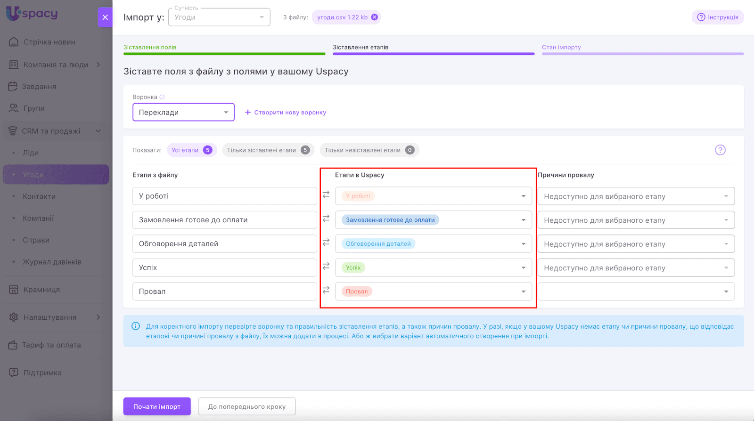Open the Воронка dropdown showing Переклади

pos(183,113)
